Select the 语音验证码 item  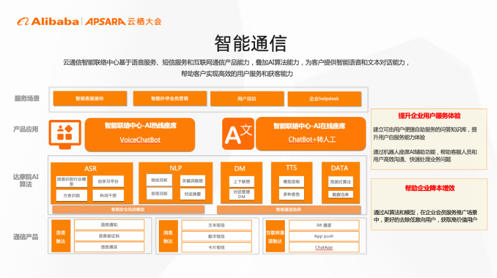109,236
